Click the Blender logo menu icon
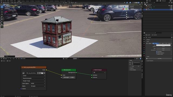The height and width of the screenshot is (97, 173). click(1, 1)
